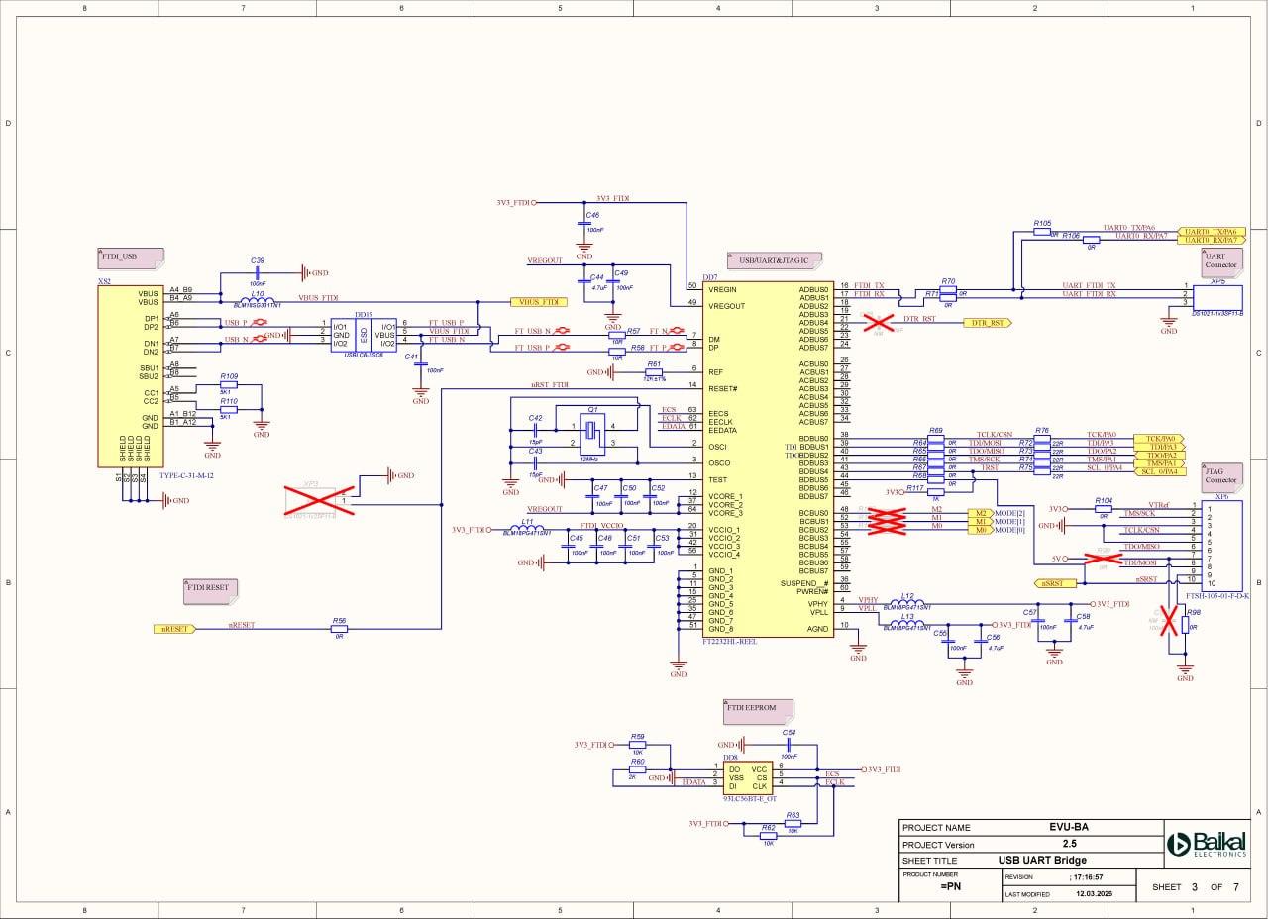This screenshot has width=1268, height=919.
Task: Click the DD8 93LC56BT EEPROM chip
Action: click(x=748, y=777)
